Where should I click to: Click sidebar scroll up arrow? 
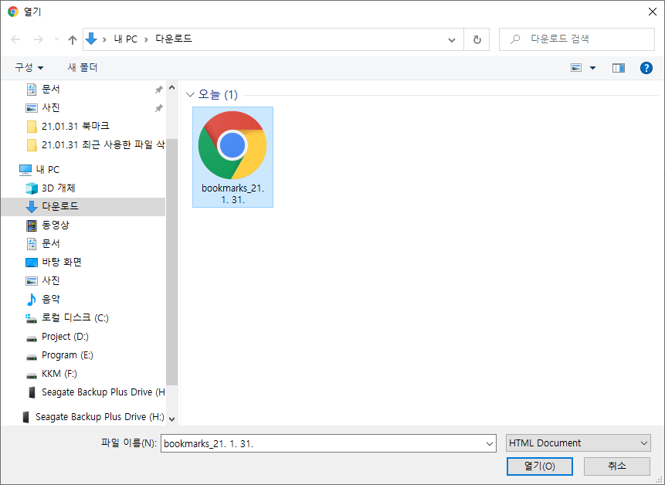pos(171,88)
